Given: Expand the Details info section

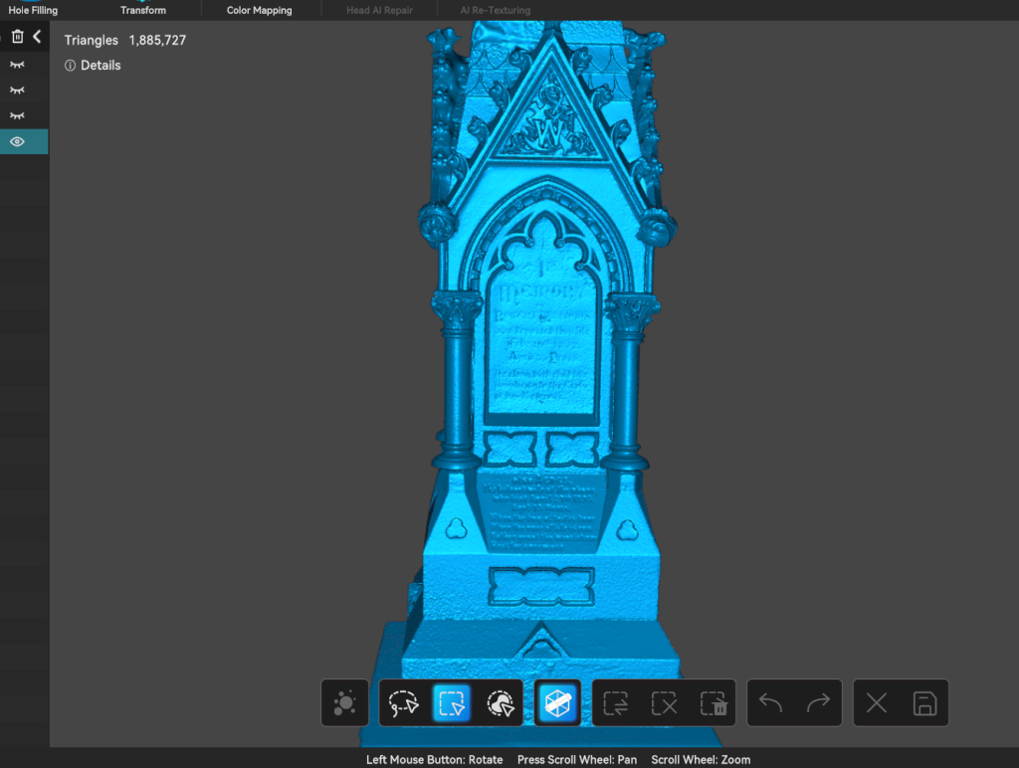Looking at the screenshot, I should point(93,66).
